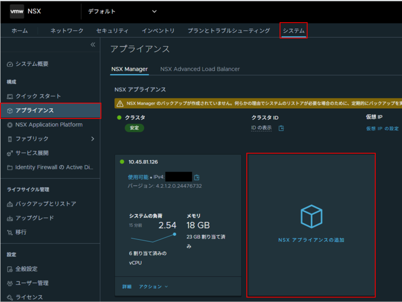Image resolution: width=402 pixels, height=302 pixels.
Task: Open the ライセンス page
Action: tap(29, 297)
